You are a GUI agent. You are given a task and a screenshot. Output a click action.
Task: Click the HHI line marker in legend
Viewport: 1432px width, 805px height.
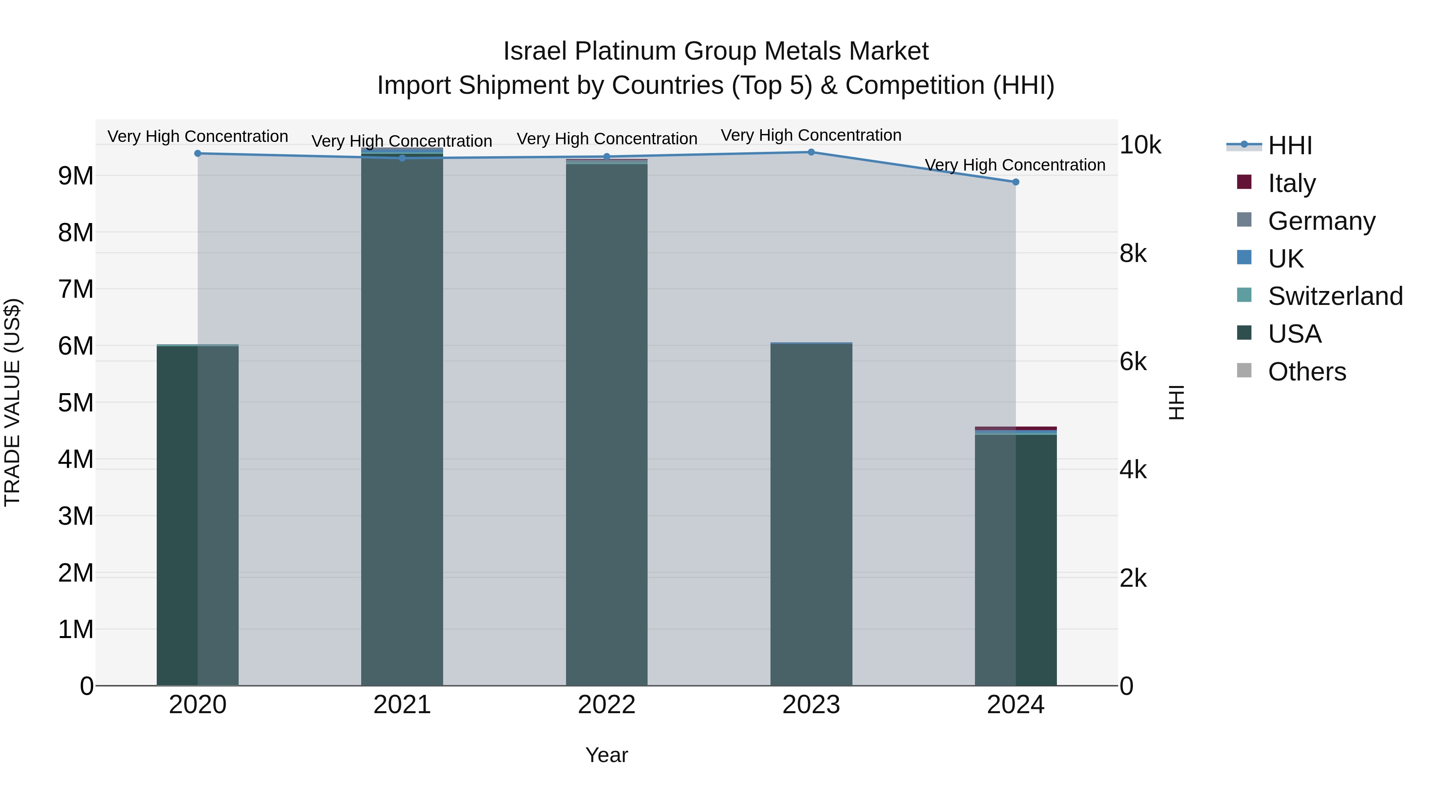(1244, 144)
